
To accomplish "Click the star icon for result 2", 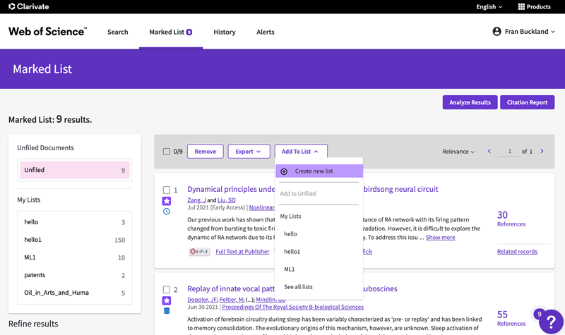I will coord(167,300).
